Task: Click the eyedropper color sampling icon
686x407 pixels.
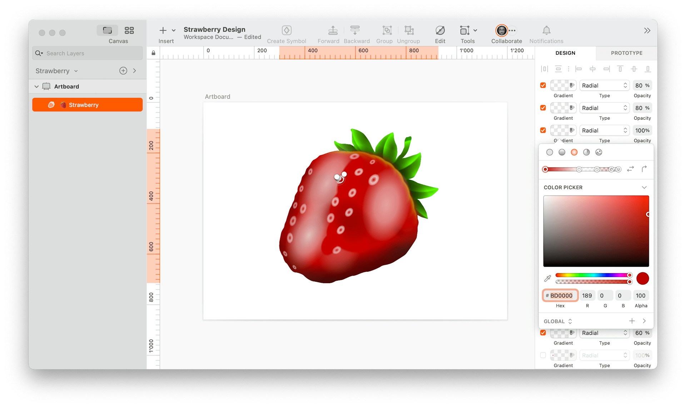Action: click(547, 278)
